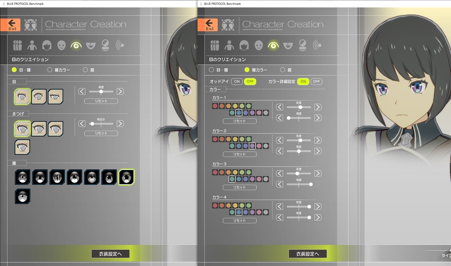Viewport: 451px width, 266px height.
Task: Open makeup compact icon in left window
Action: [105, 45]
